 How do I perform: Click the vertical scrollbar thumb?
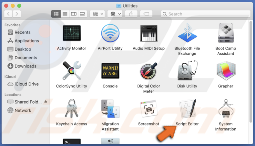point(251,72)
